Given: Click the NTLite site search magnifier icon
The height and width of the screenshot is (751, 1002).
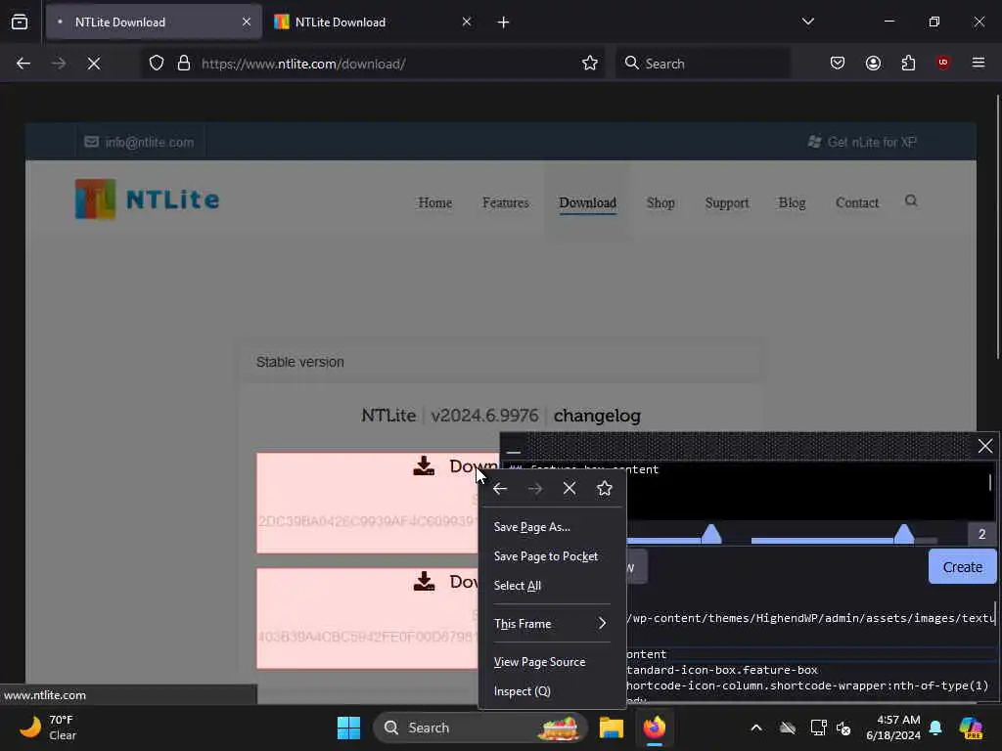Looking at the screenshot, I should point(911,201).
